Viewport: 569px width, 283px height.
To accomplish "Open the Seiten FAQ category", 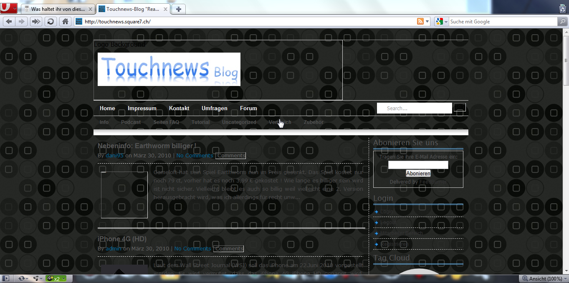I will pyautogui.click(x=166, y=122).
